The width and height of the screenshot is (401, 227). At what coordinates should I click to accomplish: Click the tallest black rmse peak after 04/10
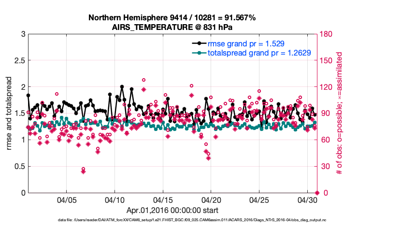[x=122, y=87]
